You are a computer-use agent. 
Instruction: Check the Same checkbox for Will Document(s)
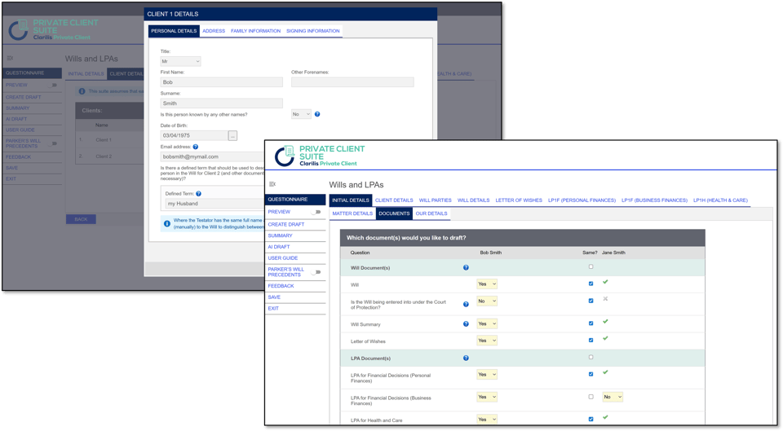pyautogui.click(x=591, y=267)
